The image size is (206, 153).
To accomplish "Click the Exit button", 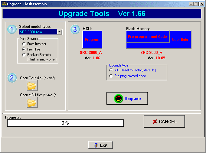I will [x=100, y=145].
